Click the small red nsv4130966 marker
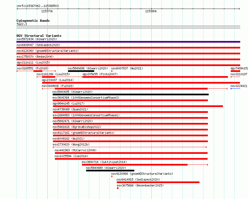248x199 pixels. click(x=112, y=176)
